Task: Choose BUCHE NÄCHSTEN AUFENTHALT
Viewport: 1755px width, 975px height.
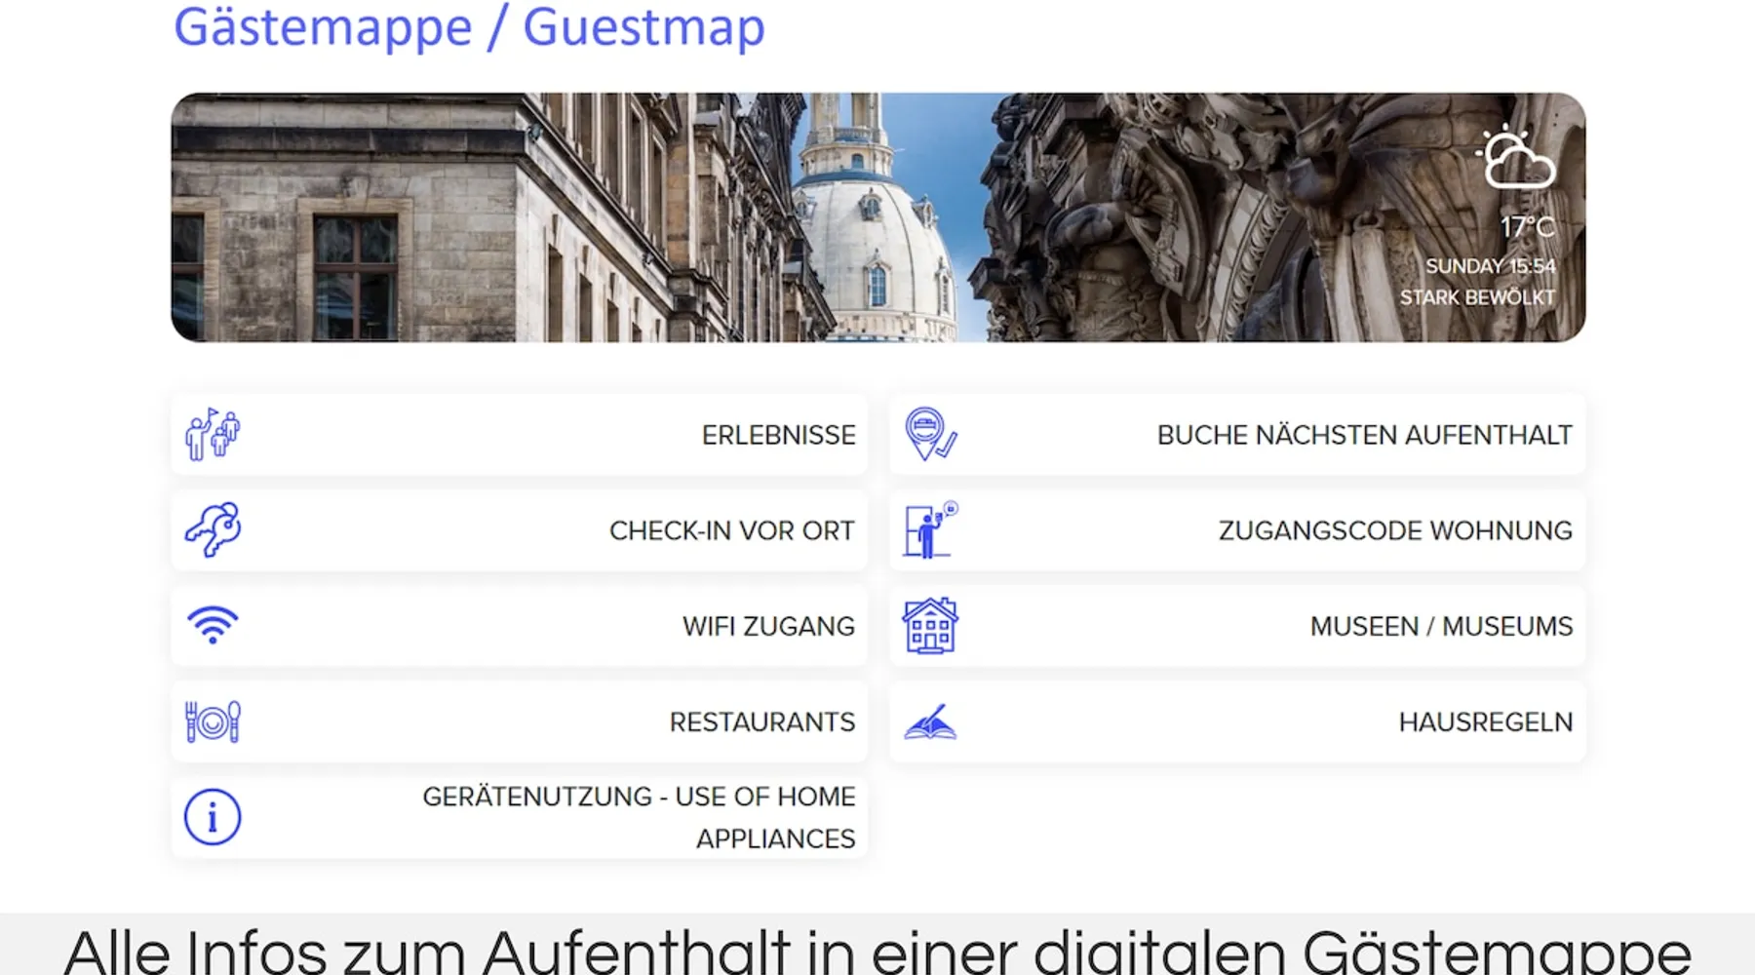Action: [x=1364, y=435]
